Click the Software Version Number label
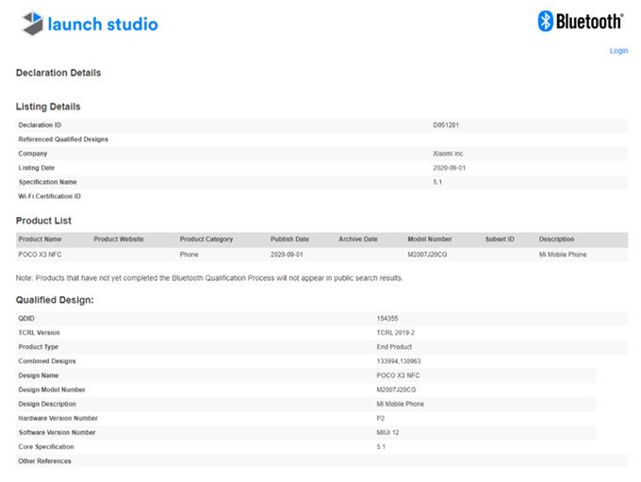 (57, 433)
